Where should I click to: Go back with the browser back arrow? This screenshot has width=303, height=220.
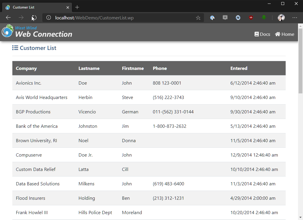click(8, 18)
